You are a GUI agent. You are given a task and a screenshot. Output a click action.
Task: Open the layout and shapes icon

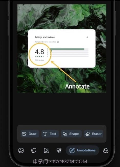(x=47, y=150)
